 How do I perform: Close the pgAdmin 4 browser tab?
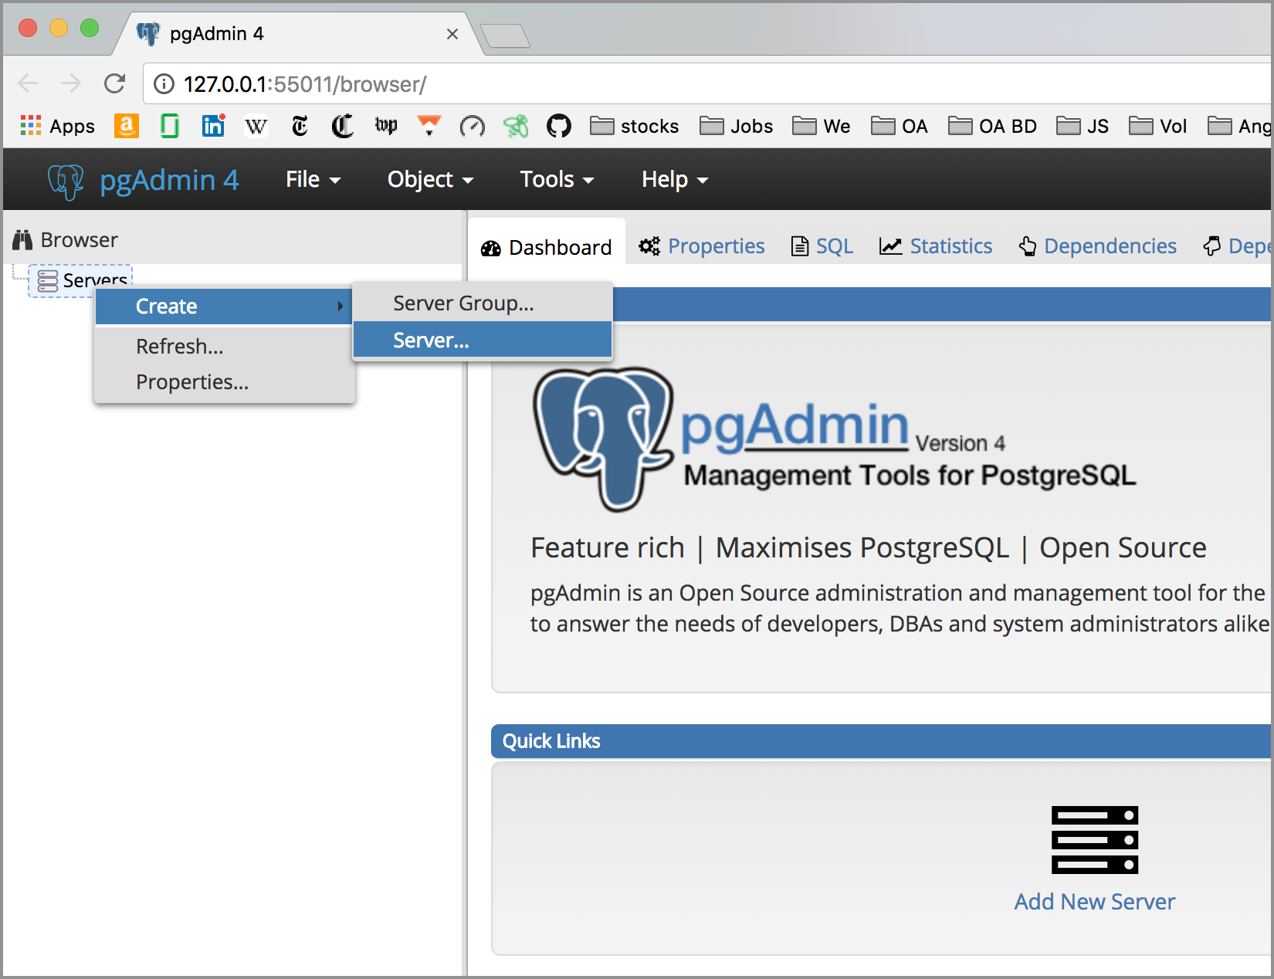tap(452, 34)
